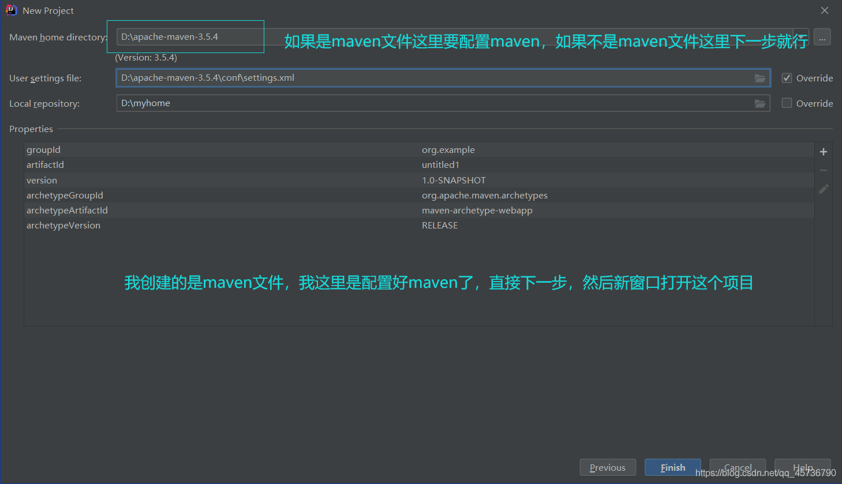The width and height of the screenshot is (842, 484).
Task: Click the (Version: 3.5.4) label
Action: [x=146, y=58]
